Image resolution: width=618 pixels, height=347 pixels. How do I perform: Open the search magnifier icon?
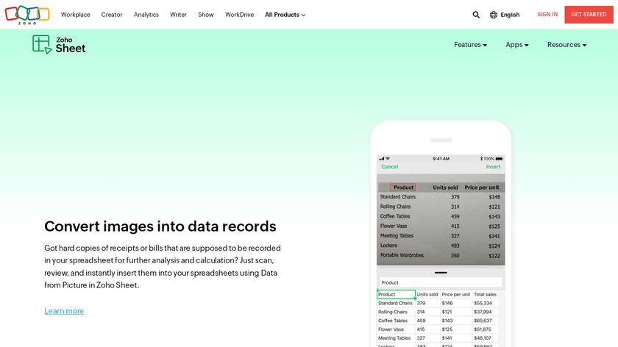(x=476, y=15)
